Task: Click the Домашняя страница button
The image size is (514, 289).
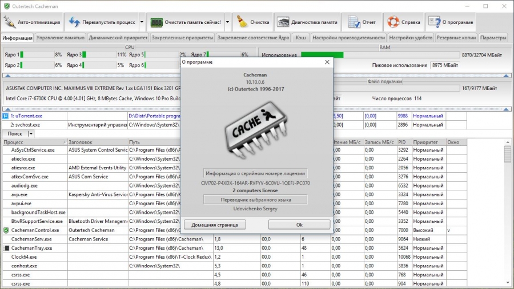Action: (x=215, y=225)
